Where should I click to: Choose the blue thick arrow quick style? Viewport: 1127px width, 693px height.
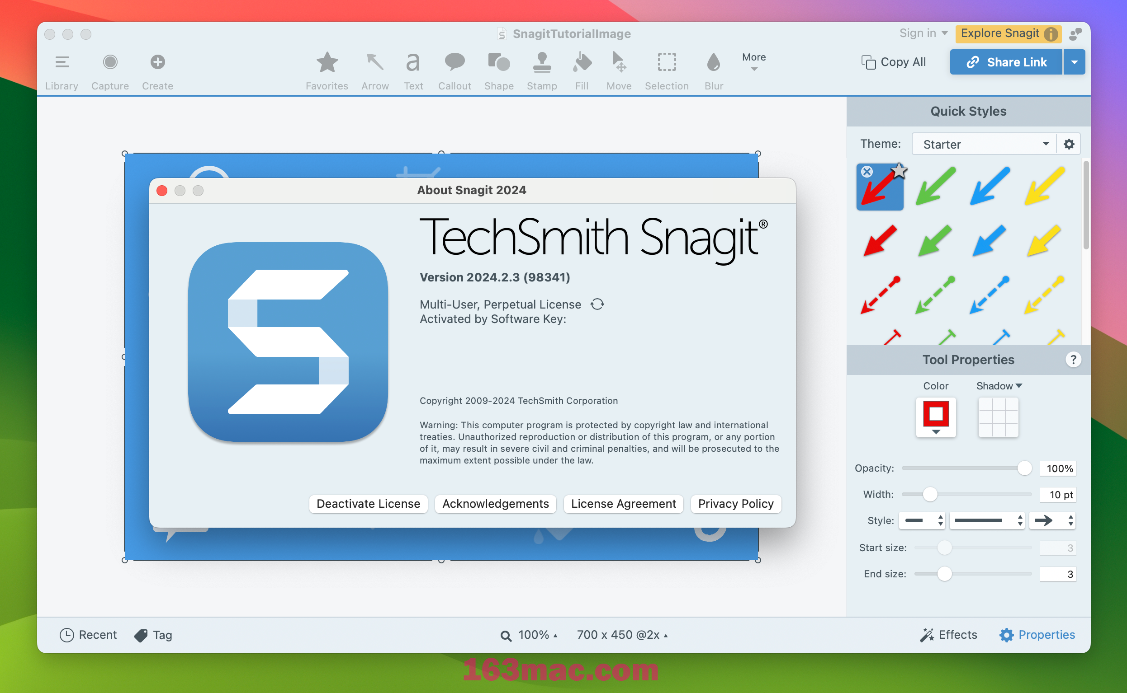[989, 240]
